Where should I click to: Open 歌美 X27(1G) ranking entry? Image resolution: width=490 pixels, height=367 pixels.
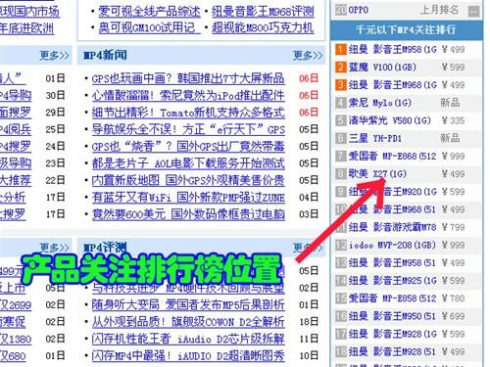point(377,174)
